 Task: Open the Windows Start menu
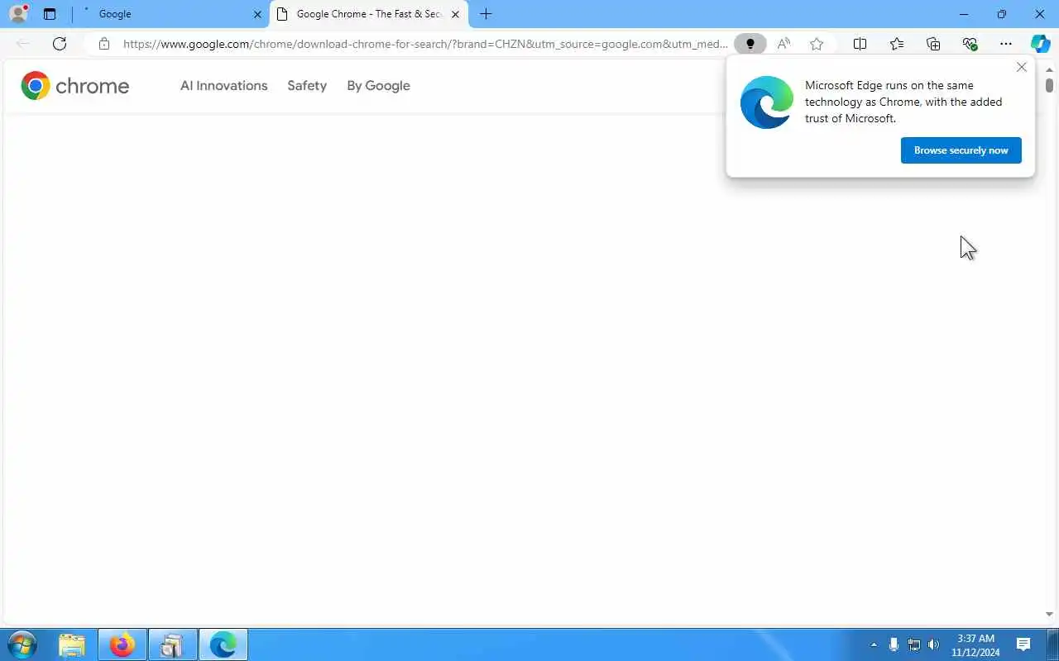pyautogui.click(x=22, y=644)
